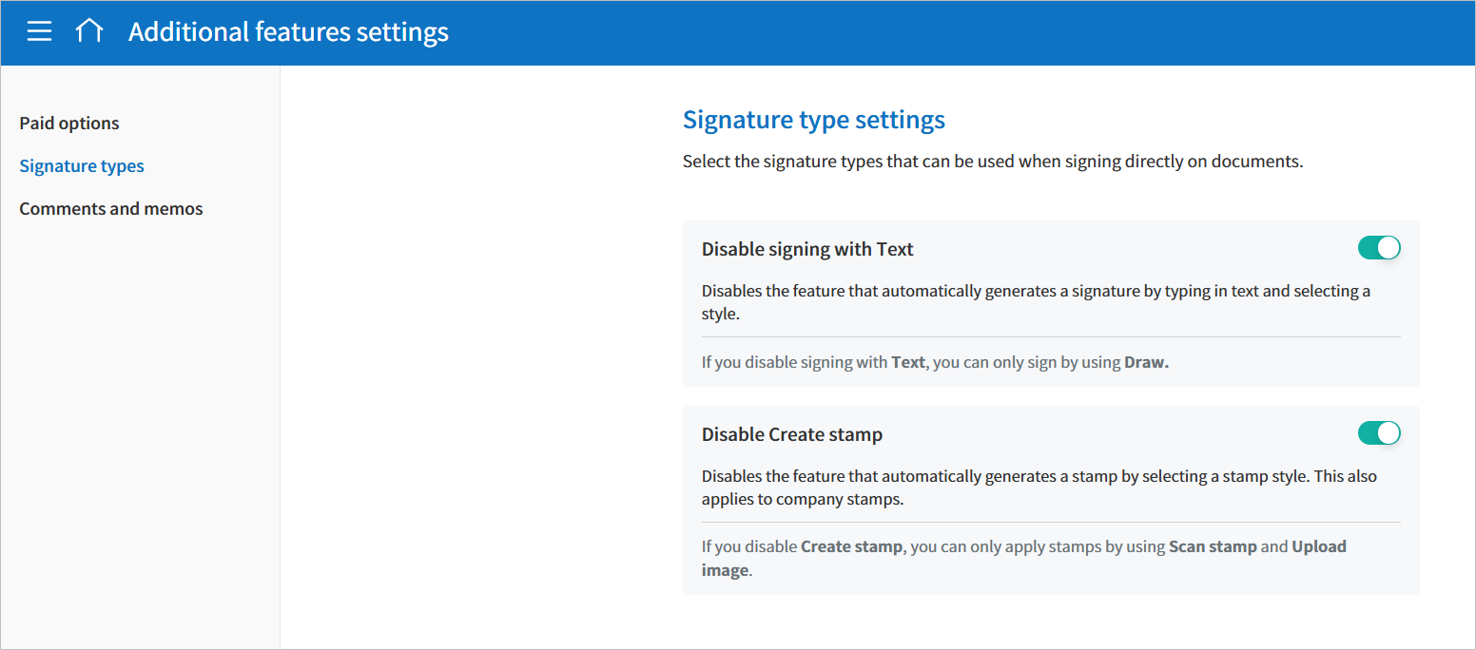Turn off the Disable Create stamp switch
Screen dimensions: 1476x650
(x=1379, y=433)
